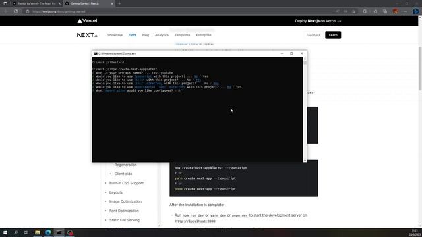Open Task View on the taskbar

pyautogui.click(x=26, y=232)
